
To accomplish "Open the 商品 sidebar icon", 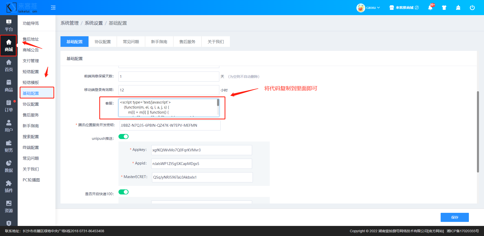I will pos(9,86).
